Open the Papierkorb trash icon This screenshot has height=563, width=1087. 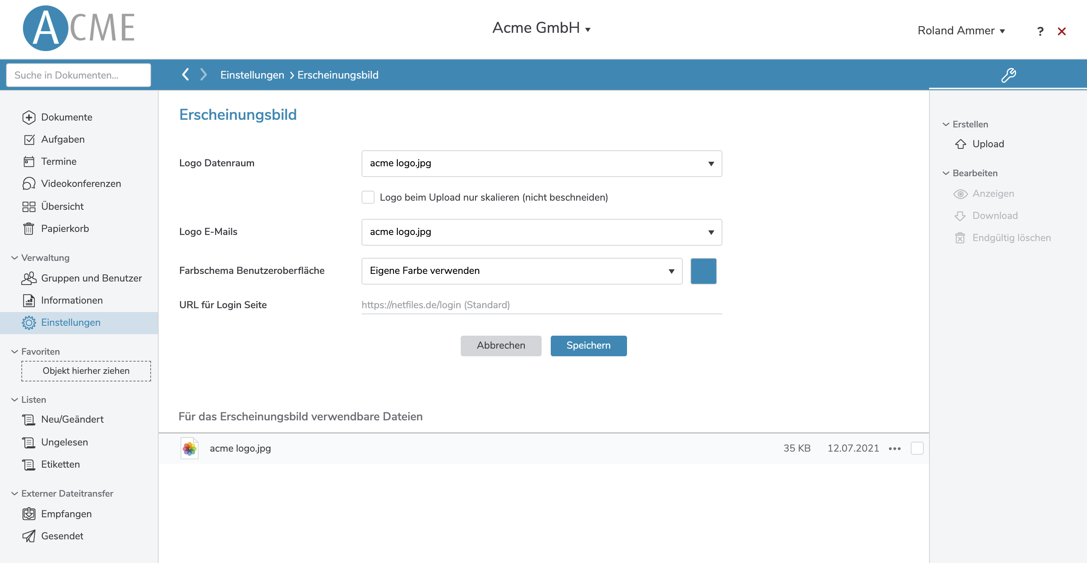(x=29, y=228)
